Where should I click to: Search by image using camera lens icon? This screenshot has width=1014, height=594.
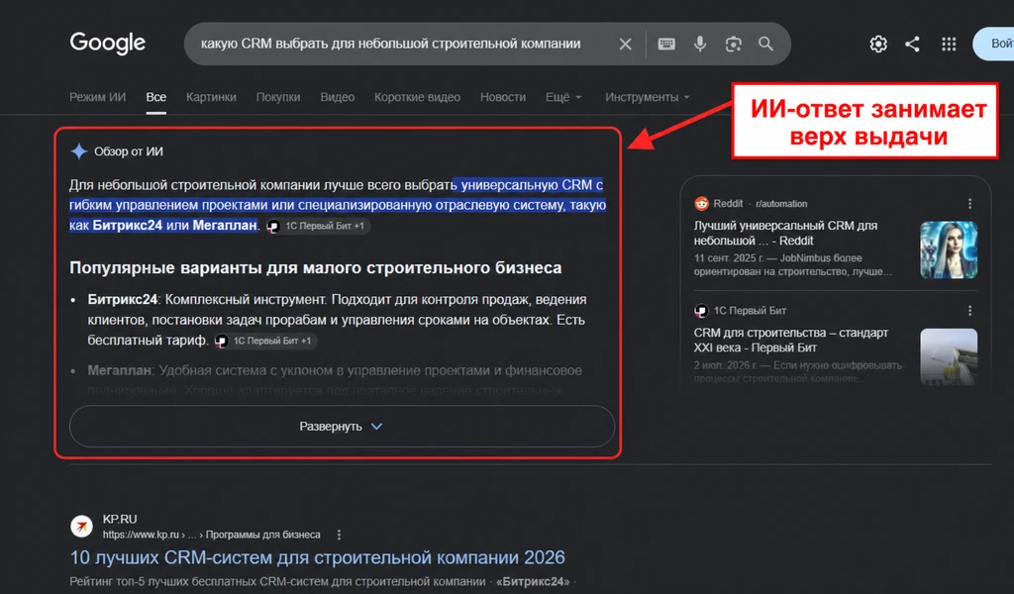coord(734,44)
